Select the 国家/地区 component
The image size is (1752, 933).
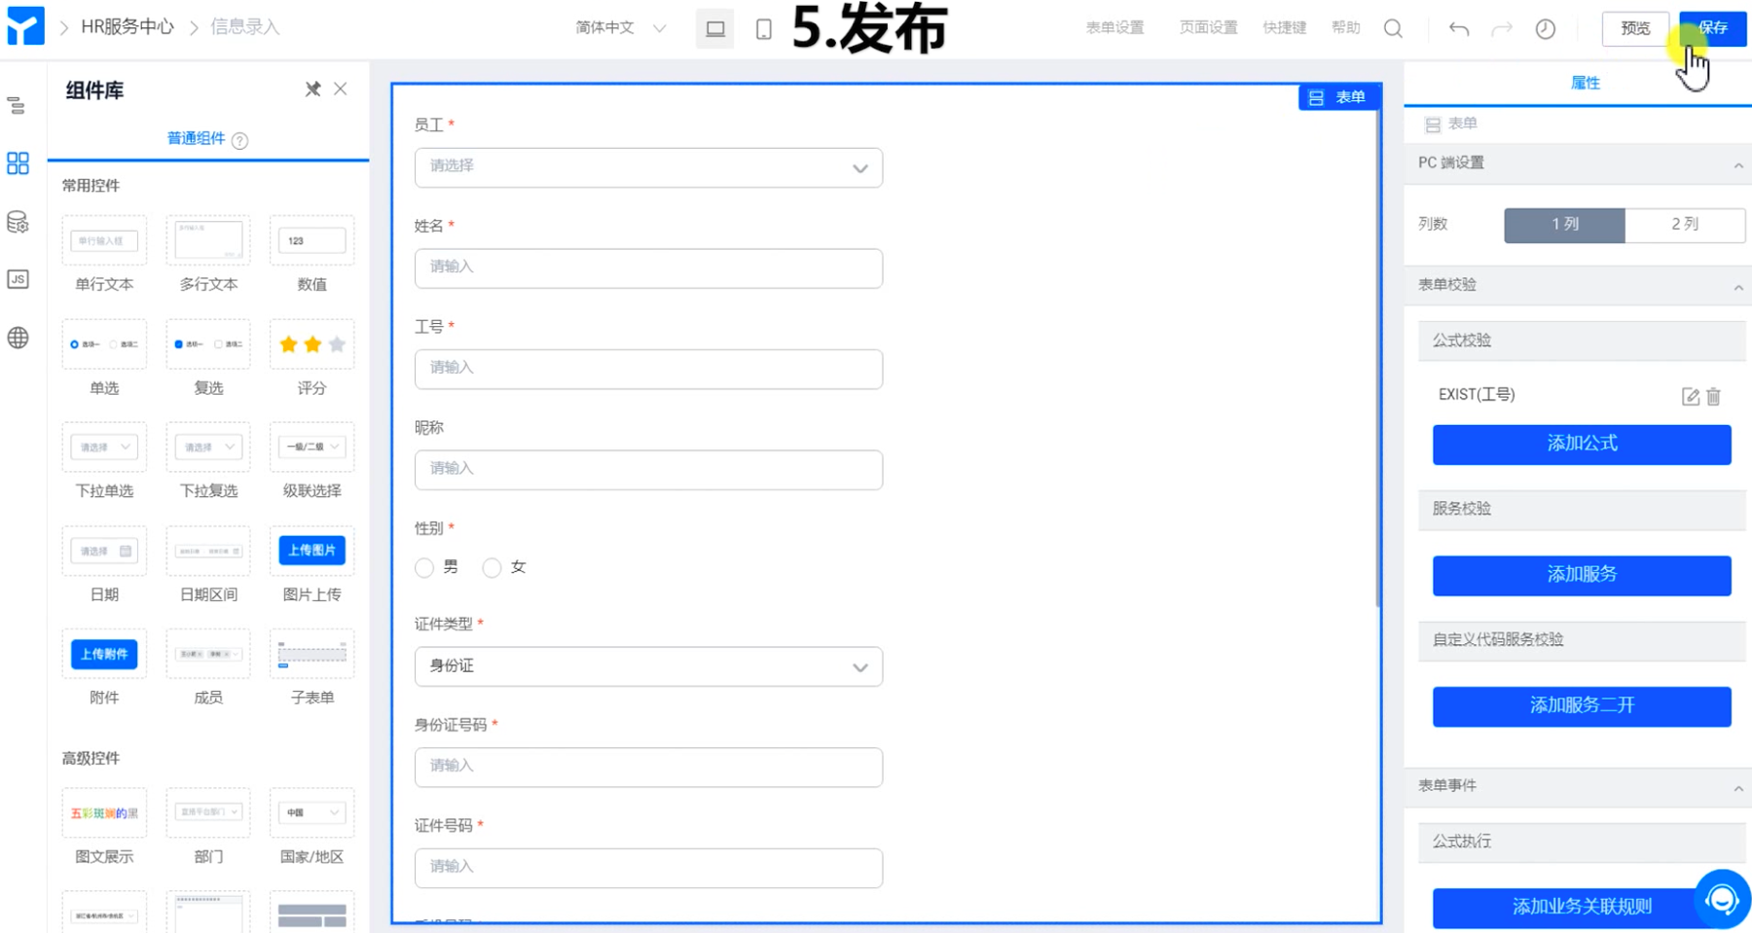[x=311, y=827]
